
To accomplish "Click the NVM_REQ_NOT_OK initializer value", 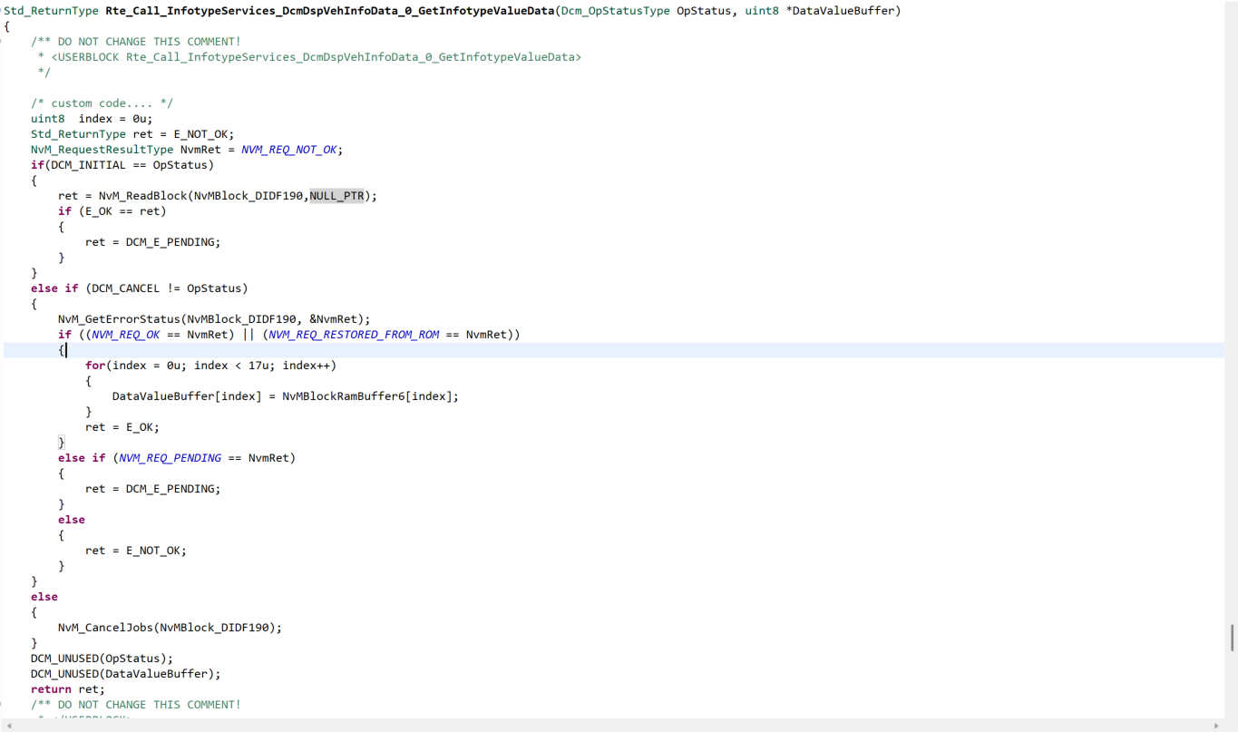I will click(x=290, y=150).
